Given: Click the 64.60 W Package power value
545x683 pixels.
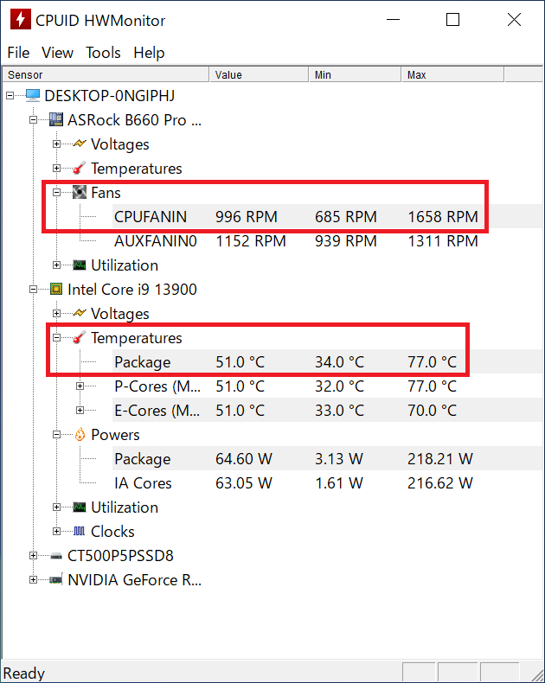Looking at the screenshot, I should pos(244,459).
